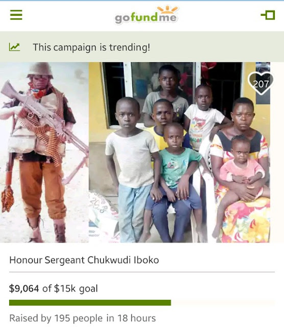Open the family group photo
Image resolution: width=284 pixels, height=327 pixels.
click(x=179, y=152)
